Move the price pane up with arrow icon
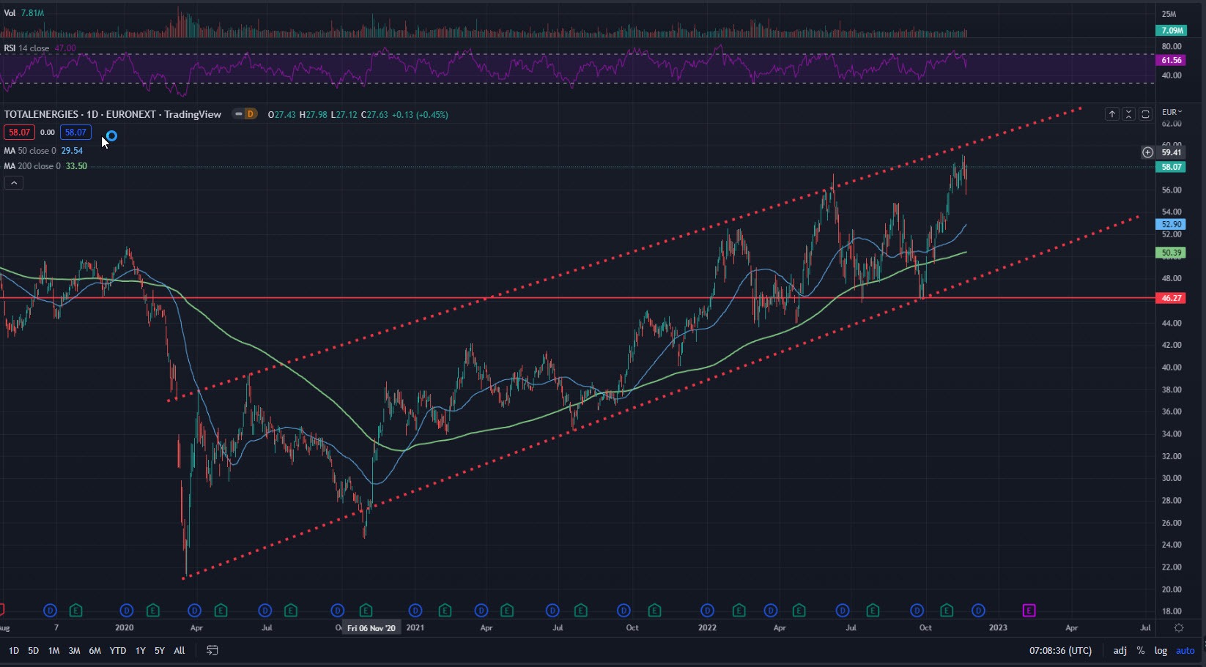 coord(1112,113)
